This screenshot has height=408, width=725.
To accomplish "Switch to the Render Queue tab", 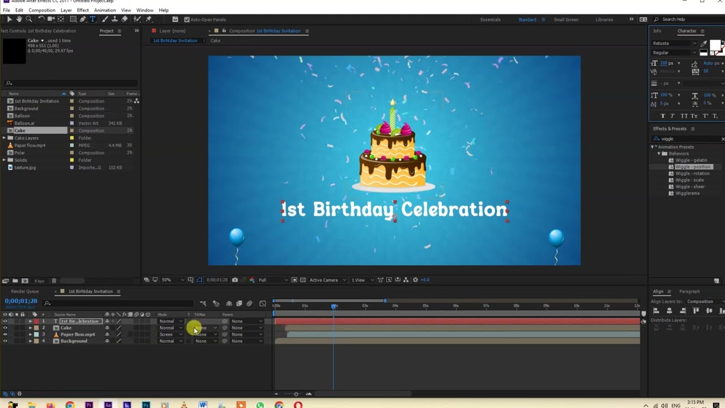I will pos(25,291).
